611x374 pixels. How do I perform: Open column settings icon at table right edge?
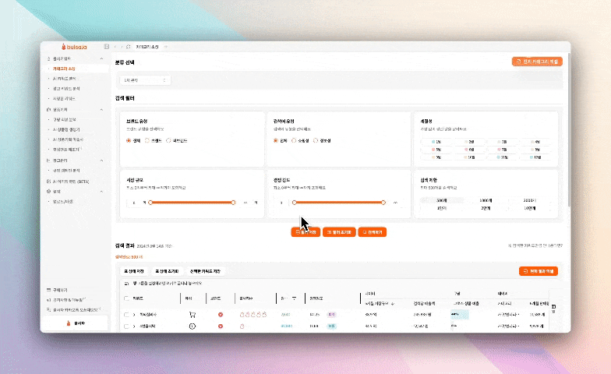(x=553, y=307)
